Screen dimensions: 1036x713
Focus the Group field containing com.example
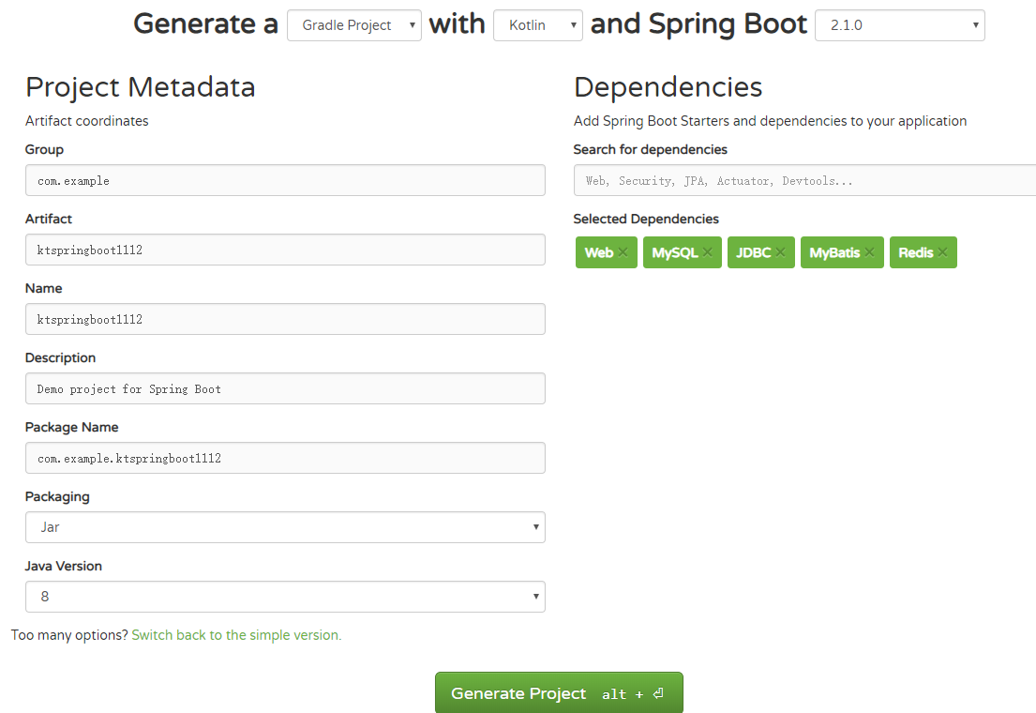(285, 180)
